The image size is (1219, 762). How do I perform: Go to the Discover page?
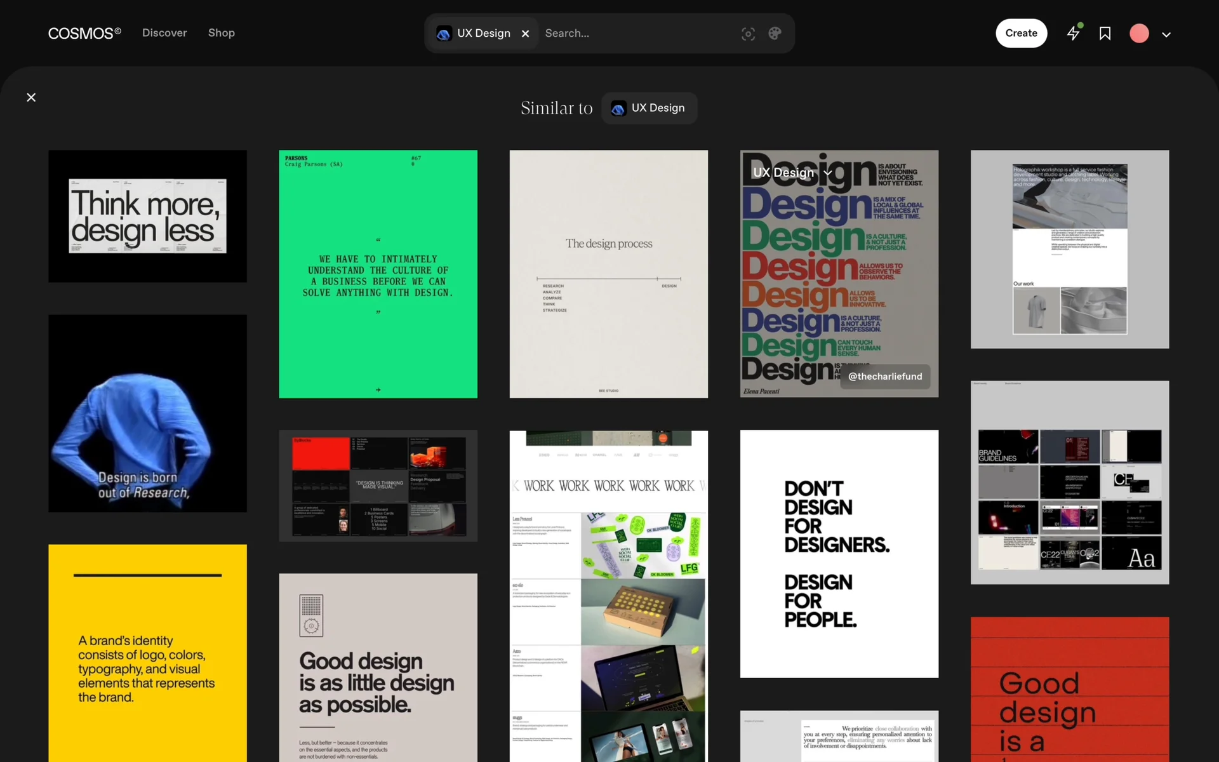click(164, 33)
